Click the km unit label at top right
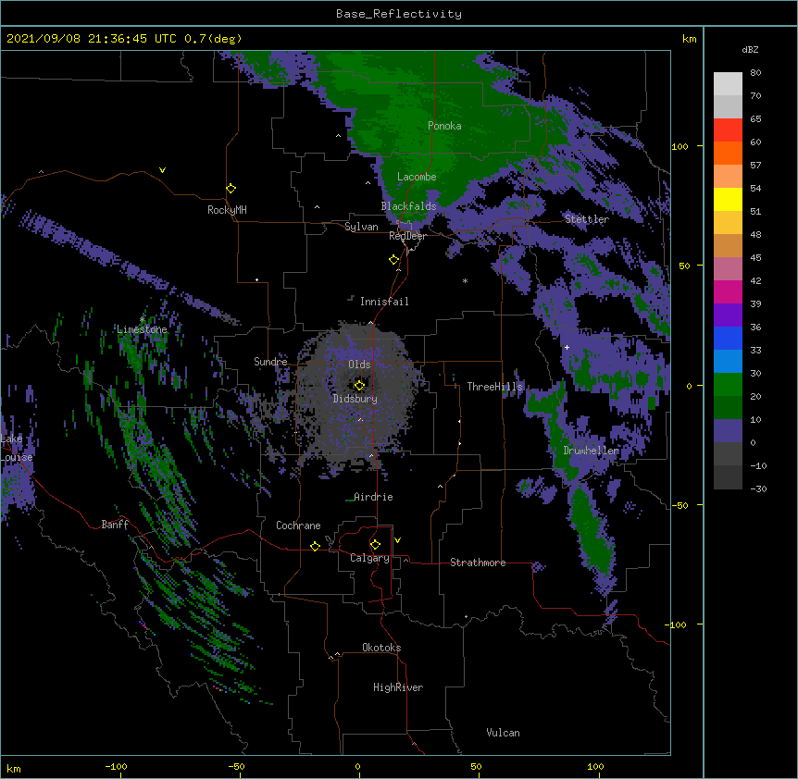 click(689, 39)
